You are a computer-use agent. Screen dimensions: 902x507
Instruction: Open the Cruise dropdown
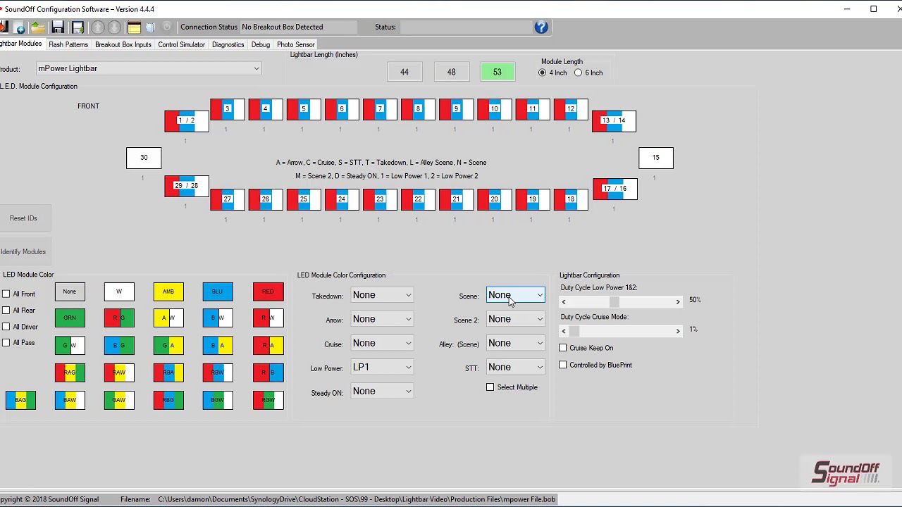382,343
